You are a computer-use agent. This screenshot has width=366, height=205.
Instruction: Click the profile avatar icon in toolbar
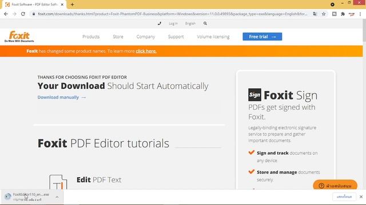pyautogui.click(x=352, y=14)
